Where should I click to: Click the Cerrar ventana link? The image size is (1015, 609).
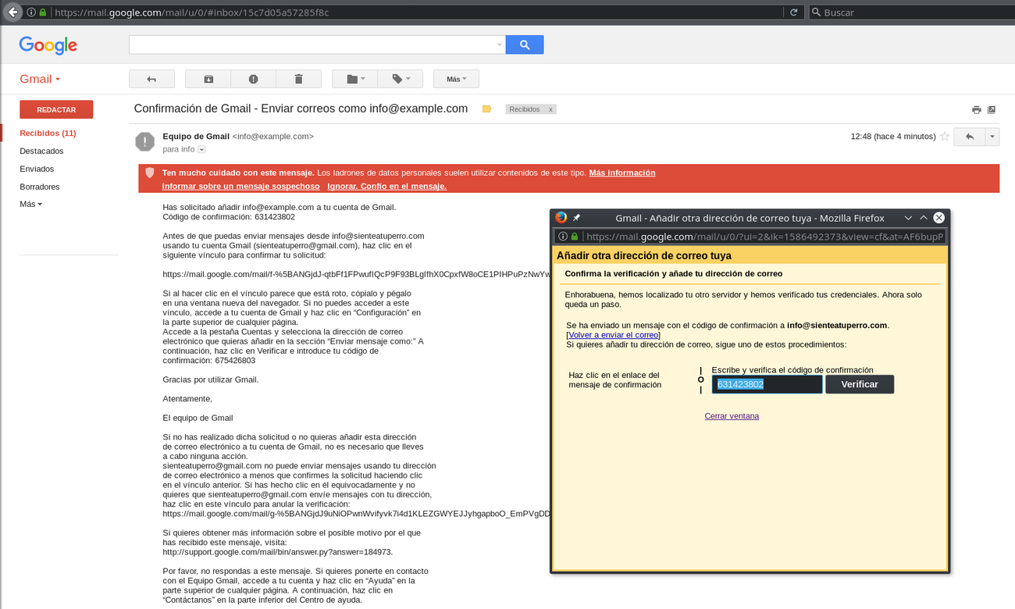click(x=732, y=416)
